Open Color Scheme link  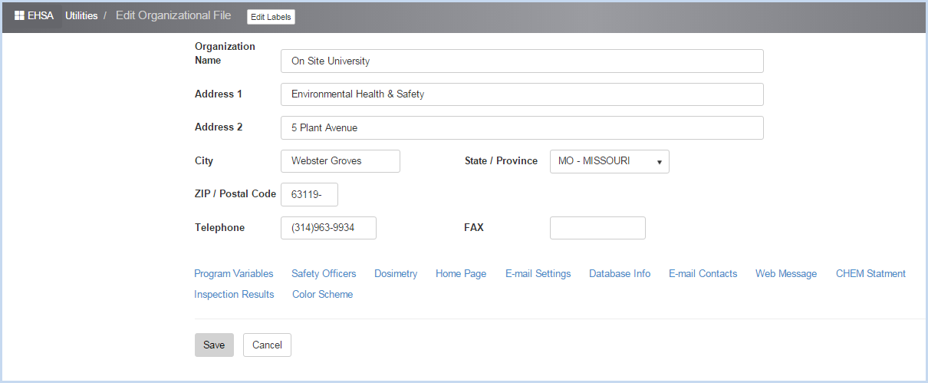click(323, 295)
